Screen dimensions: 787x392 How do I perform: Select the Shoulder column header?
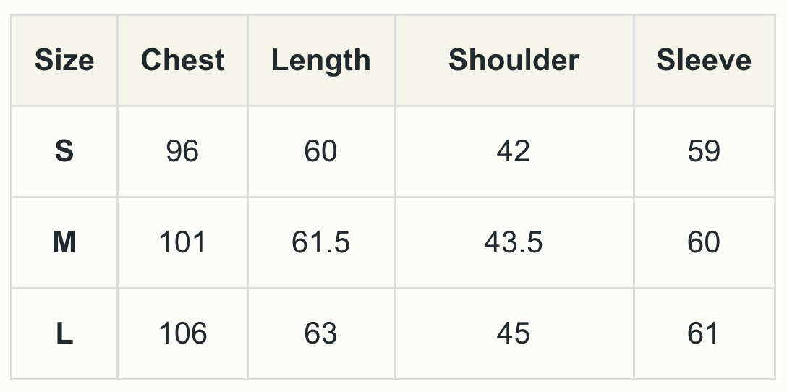coord(514,60)
